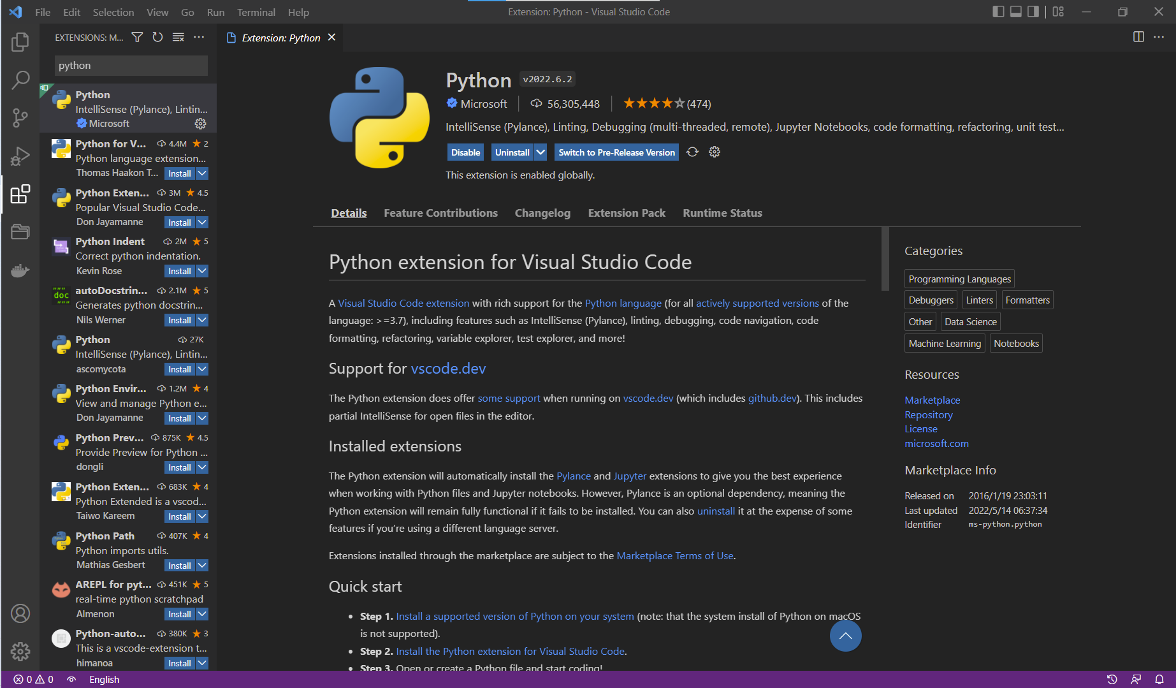Toggle the secondary side bar visibility
This screenshot has height=688, width=1176.
[1033, 11]
